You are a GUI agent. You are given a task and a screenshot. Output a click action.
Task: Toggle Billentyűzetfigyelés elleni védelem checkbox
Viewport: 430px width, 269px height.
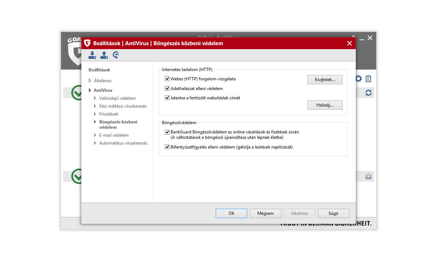point(167,147)
